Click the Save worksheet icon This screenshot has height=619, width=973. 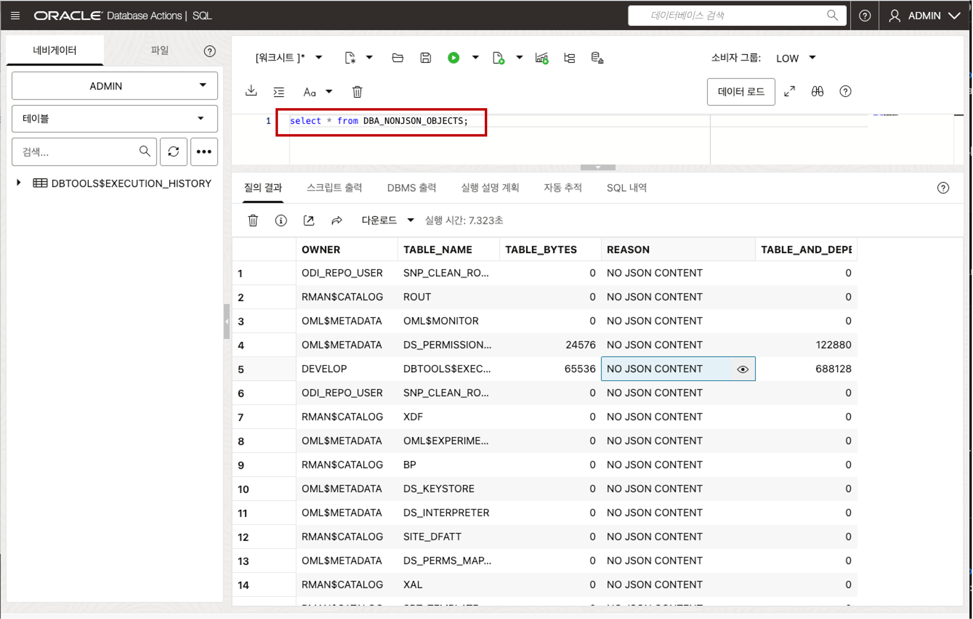pos(425,58)
